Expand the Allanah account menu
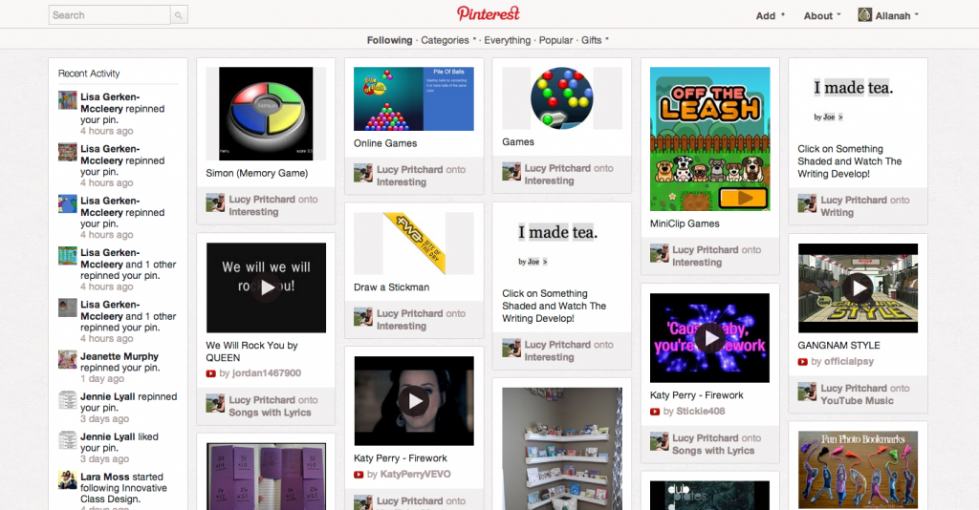This screenshot has width=979, height=510. click(897, 15)
